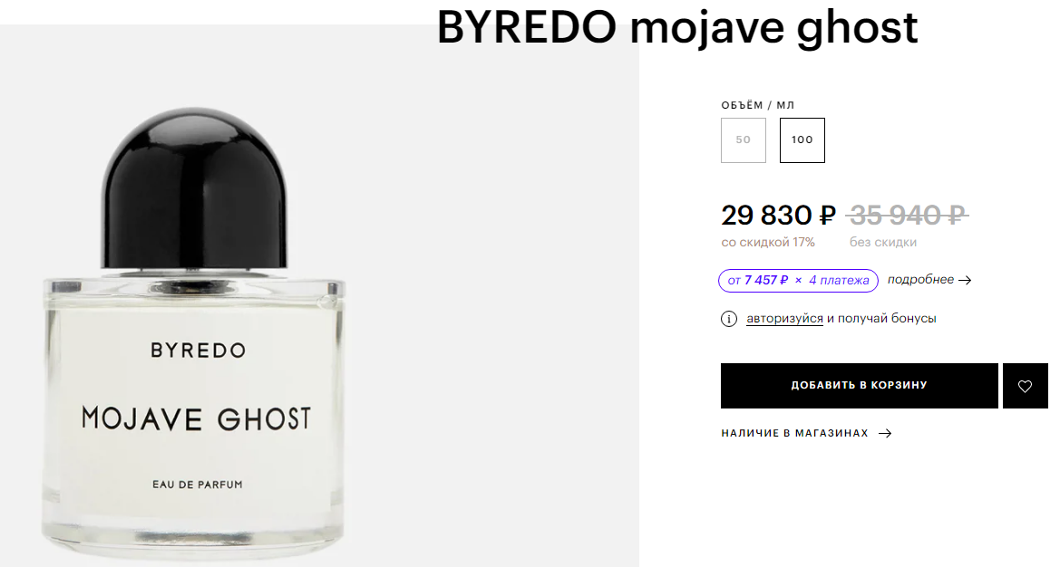This screenshot has height=567, width=1060.
Task: Click the Mojave Ghost bottle label on the photo
Action: tap(197, 418)
